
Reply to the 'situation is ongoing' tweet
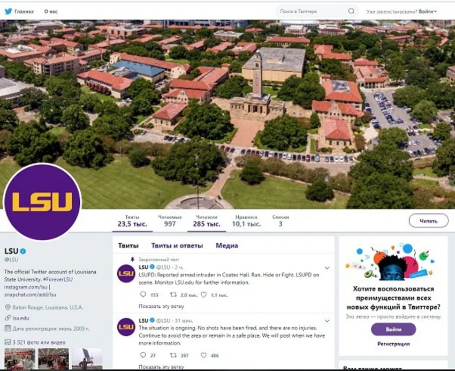[143, 355]
